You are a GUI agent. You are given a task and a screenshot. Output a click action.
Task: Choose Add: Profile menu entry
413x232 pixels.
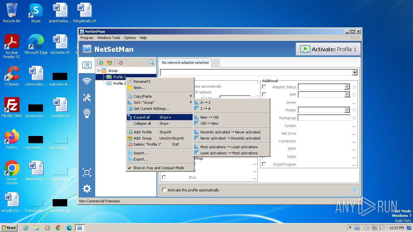pyautogui.click(x=160, y=132)
